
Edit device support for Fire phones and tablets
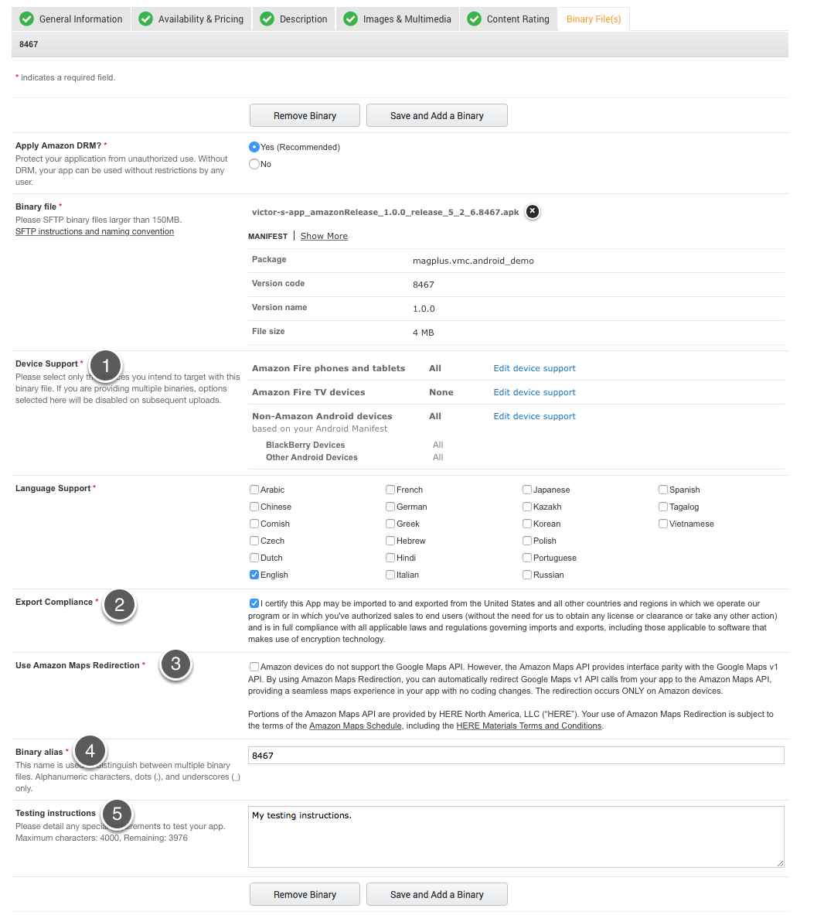point(534,368)
